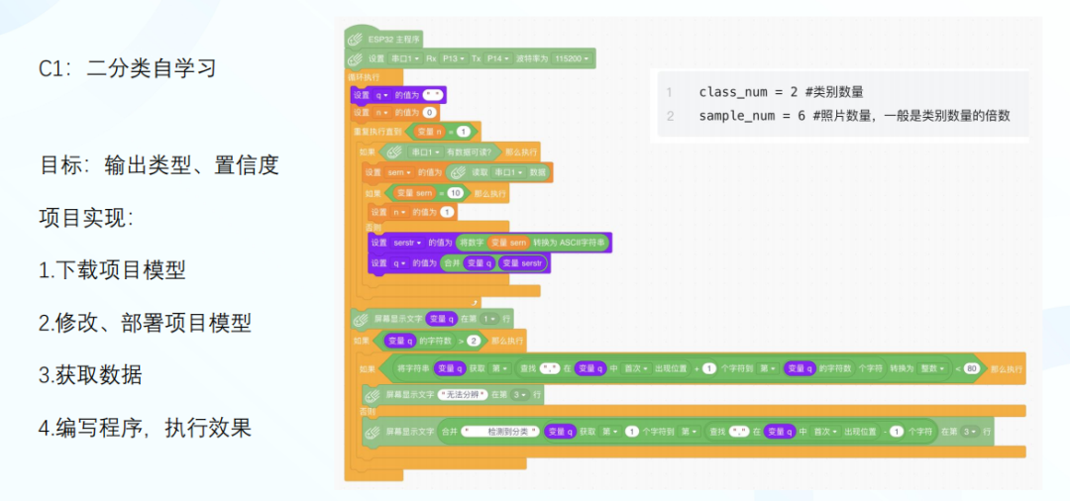Open the 整数 conversion type dropdown
The height and width of the screenshot is (501, 1070).
pos(934,368)
